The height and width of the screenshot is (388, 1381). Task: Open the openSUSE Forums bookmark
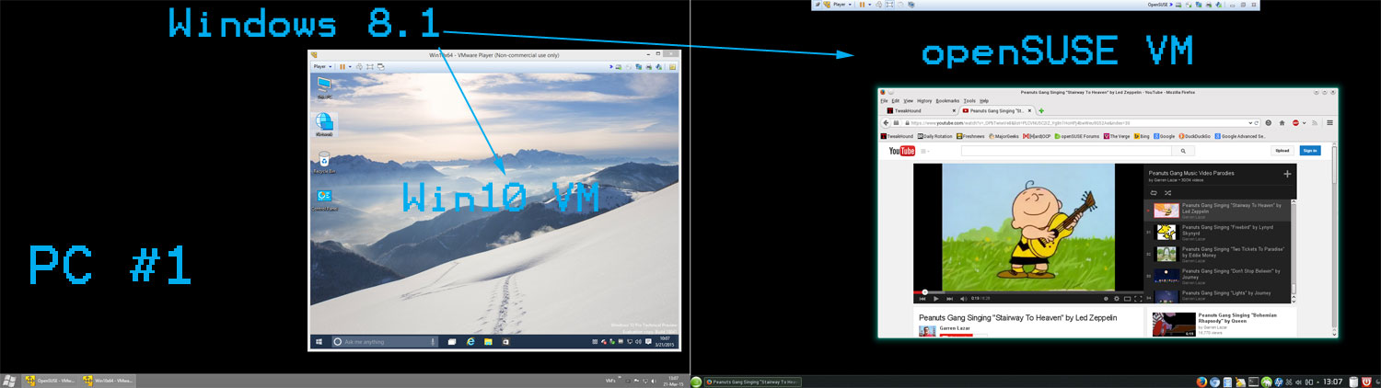pos(1077,136)
